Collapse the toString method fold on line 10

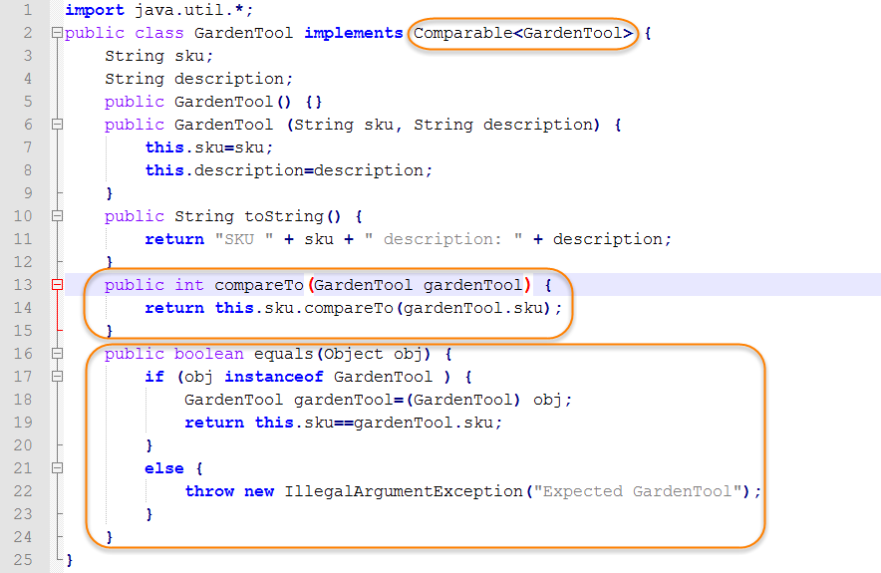pyautogui.click(x=57, y=216)
